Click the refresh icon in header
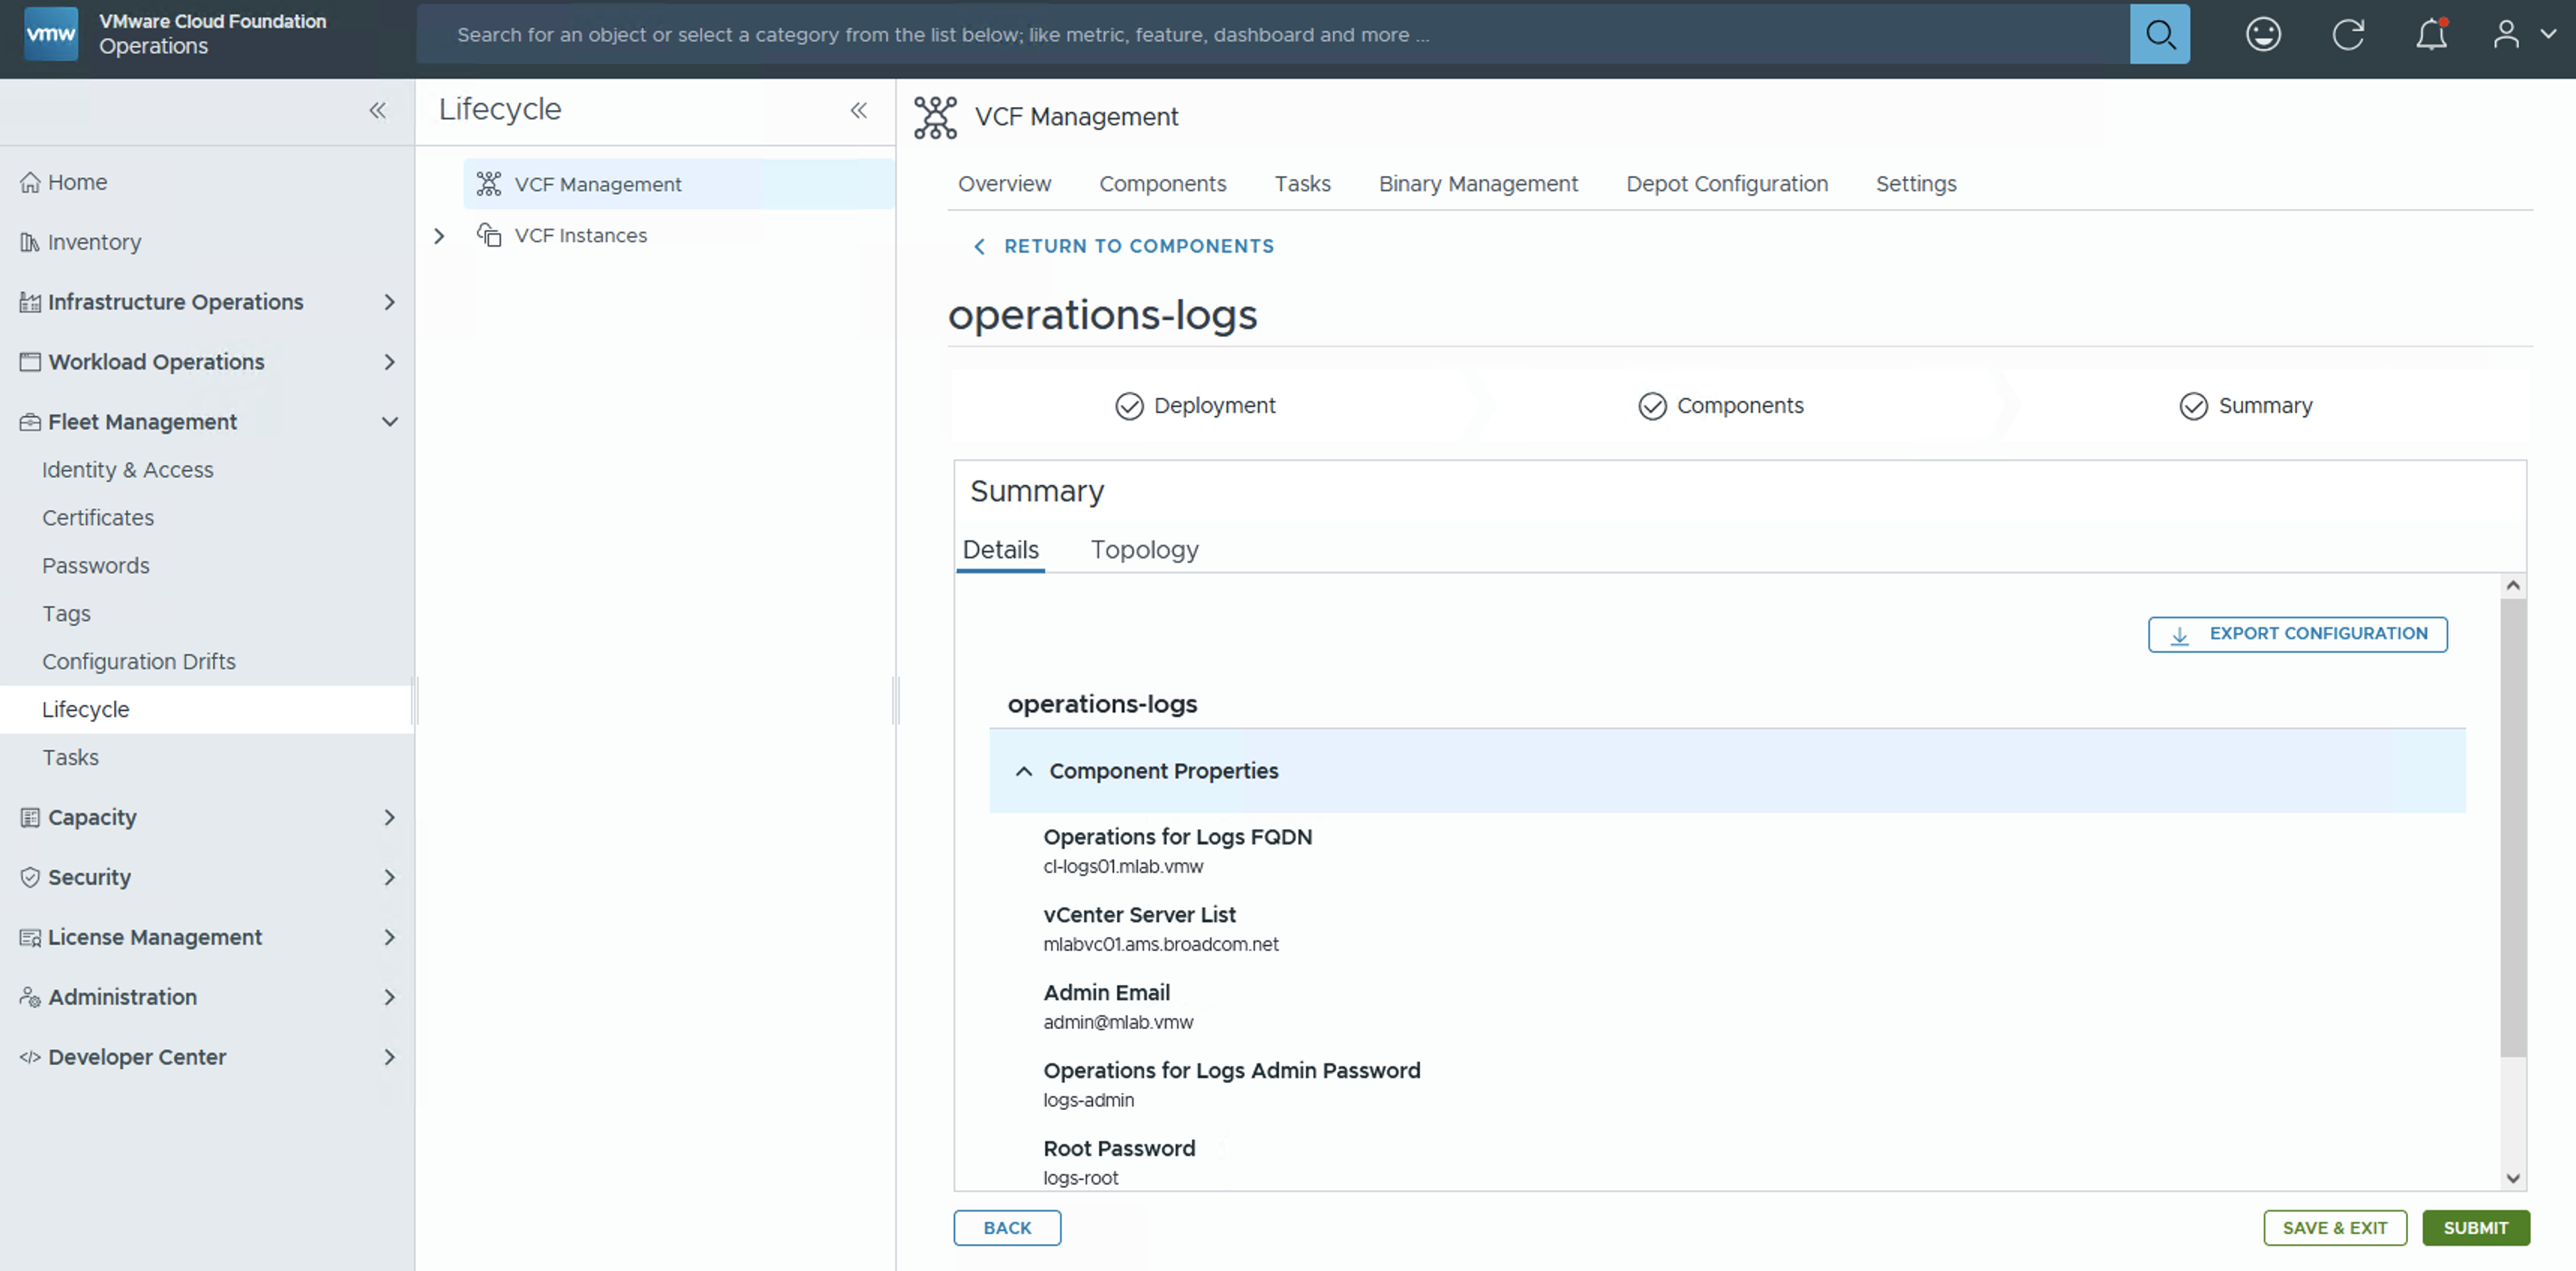This screenshot has width=2576, height=1271. 2347,35
